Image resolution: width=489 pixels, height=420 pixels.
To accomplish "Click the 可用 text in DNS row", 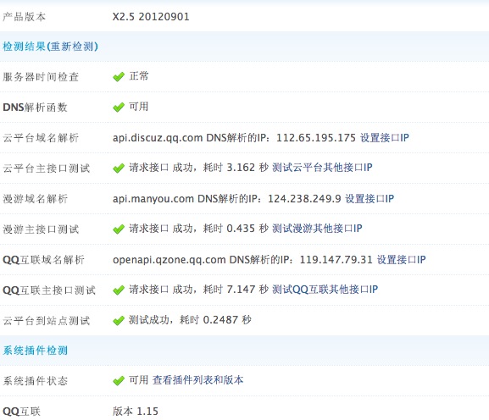I will (139, 106).
